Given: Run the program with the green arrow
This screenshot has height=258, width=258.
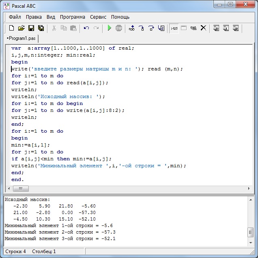Looking at the screenshot, I should (x=109, y=28).
